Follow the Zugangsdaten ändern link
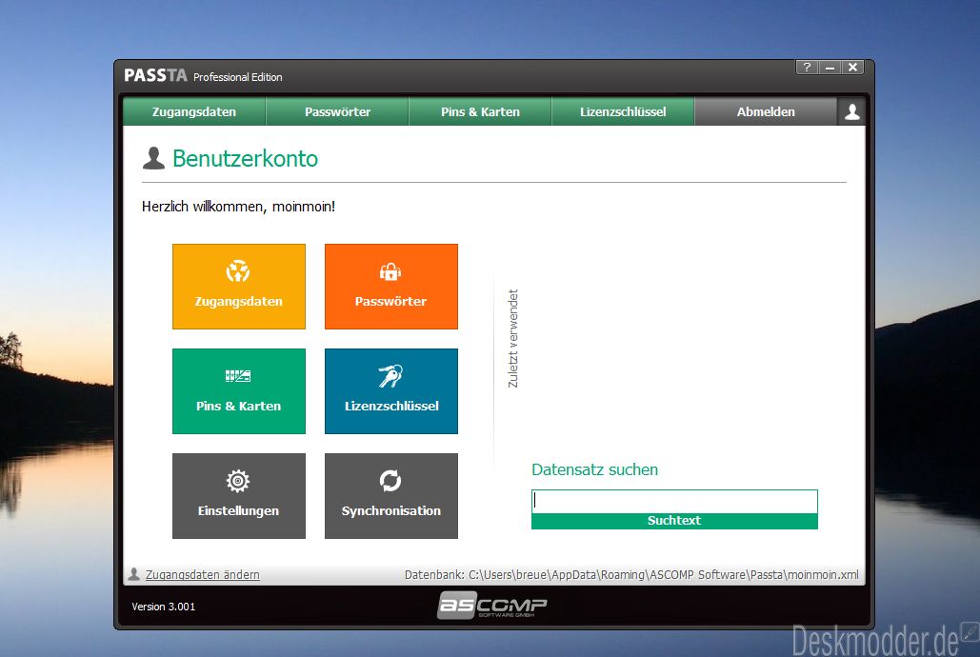980x657 pixels. click(x=203, y=574)
